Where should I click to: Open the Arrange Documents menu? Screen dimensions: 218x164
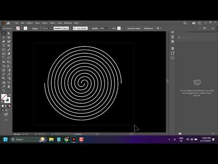click(194, 23)
